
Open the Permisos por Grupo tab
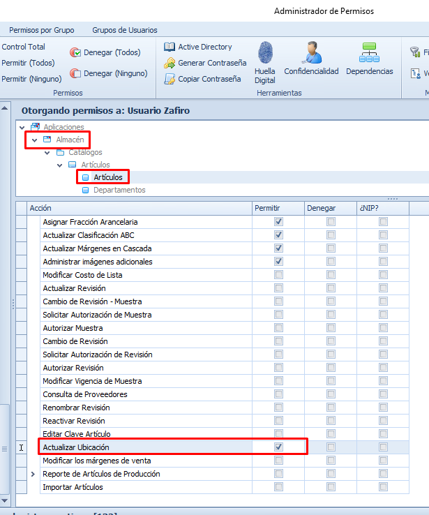click(x=41, y=30)
